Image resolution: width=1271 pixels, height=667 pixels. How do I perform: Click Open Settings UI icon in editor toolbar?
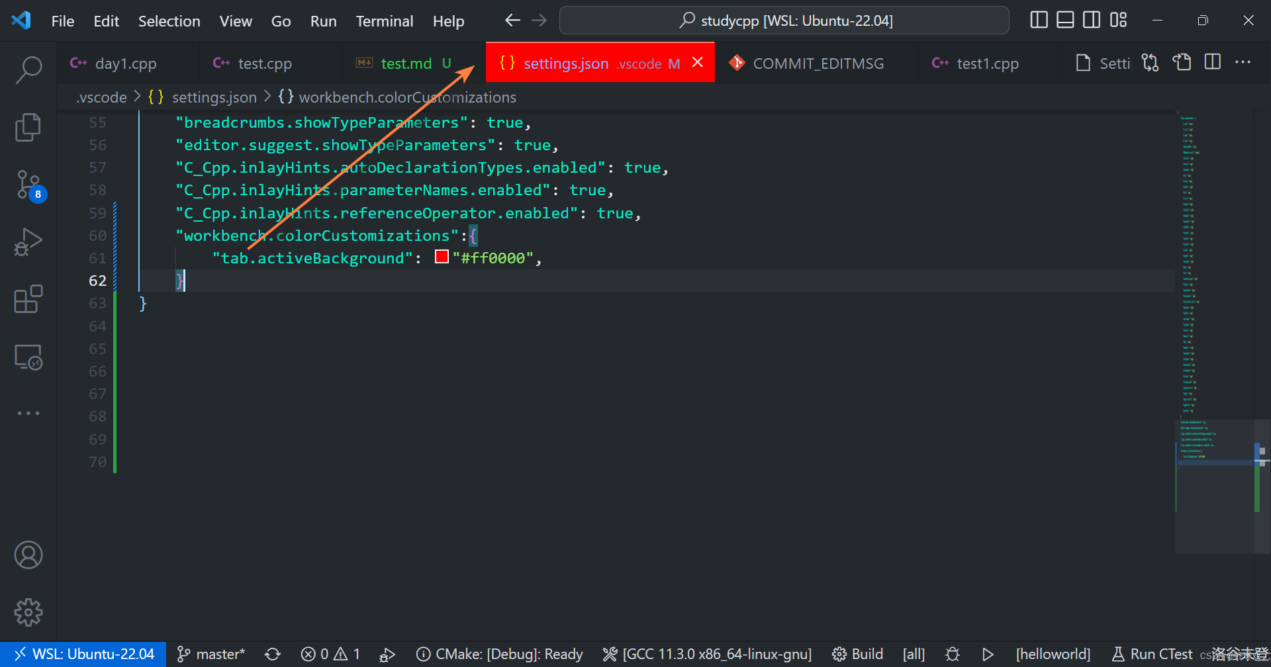point(1182,62)
